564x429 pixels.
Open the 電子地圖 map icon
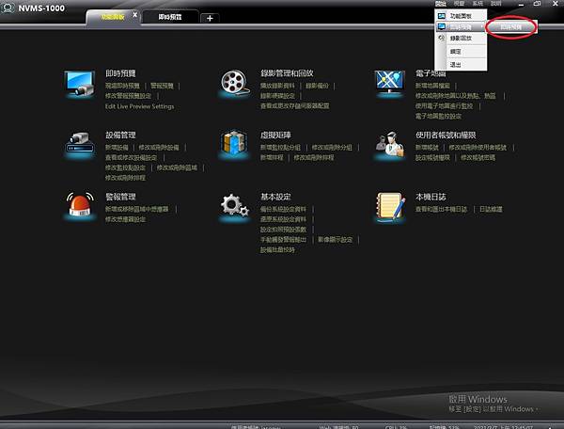coord(390,83)
